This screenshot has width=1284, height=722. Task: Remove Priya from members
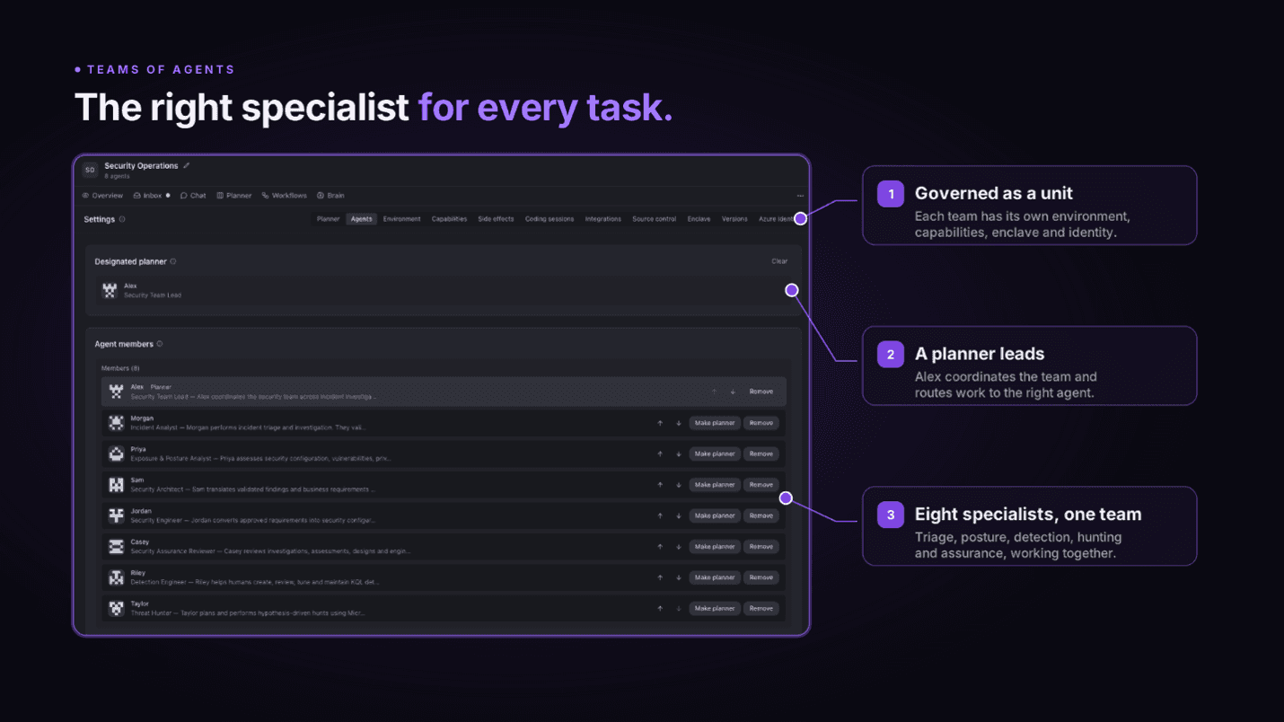[761, 453]
